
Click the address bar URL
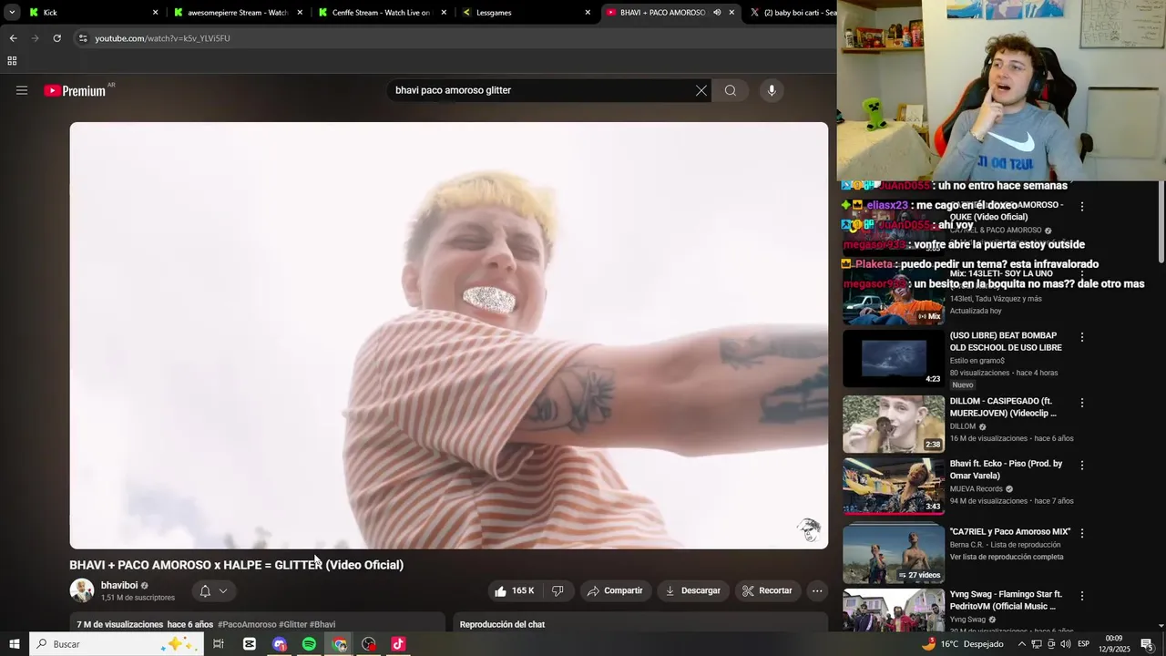point(162,38)
